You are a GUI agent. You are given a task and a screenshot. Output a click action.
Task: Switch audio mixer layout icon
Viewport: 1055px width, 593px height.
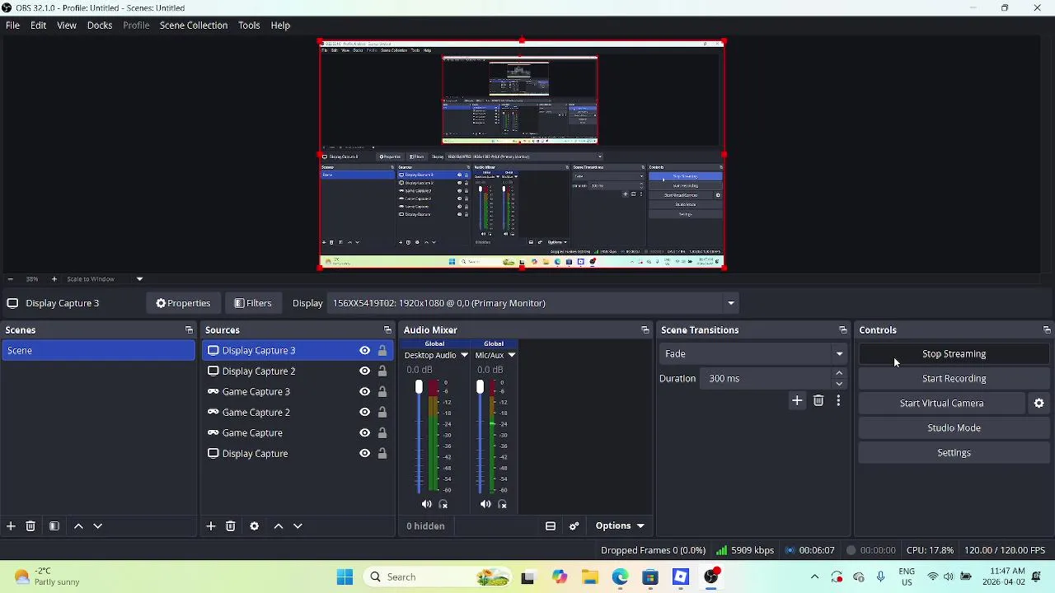551,526
